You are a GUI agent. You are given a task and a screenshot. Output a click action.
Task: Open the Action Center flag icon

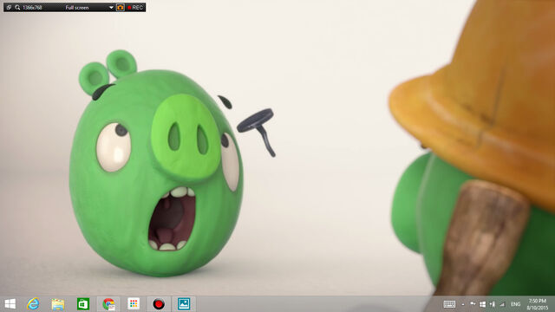coord(473,304)
